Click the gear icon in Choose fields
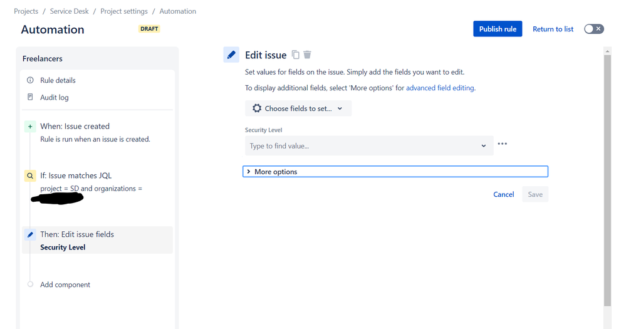Image resolution: width=626 pixels, height=329 pixels. (257, 108)
